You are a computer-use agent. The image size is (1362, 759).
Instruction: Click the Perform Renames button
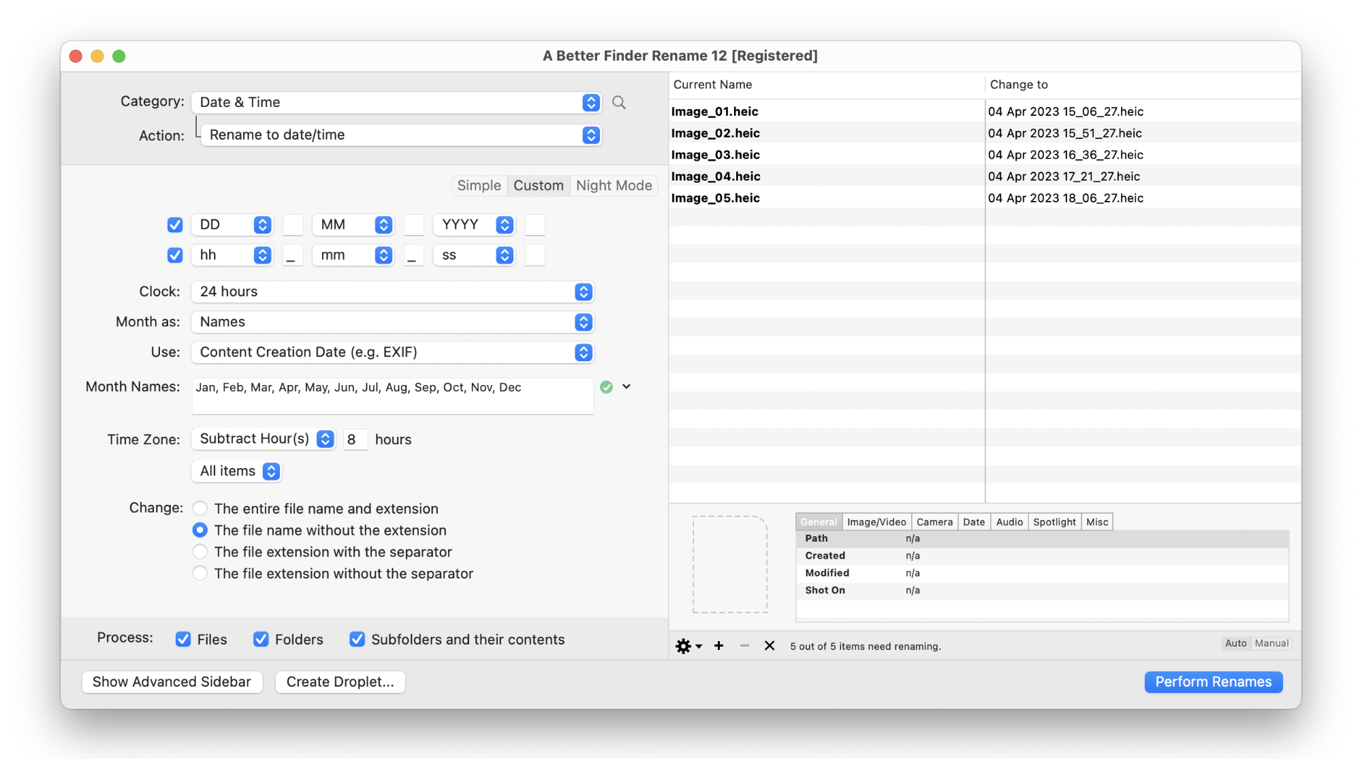pos(1214,682)
